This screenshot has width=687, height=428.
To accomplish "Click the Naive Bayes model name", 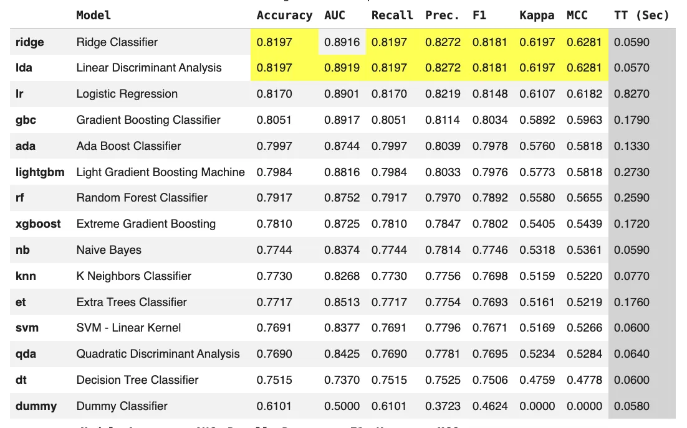I will [109, 250].
